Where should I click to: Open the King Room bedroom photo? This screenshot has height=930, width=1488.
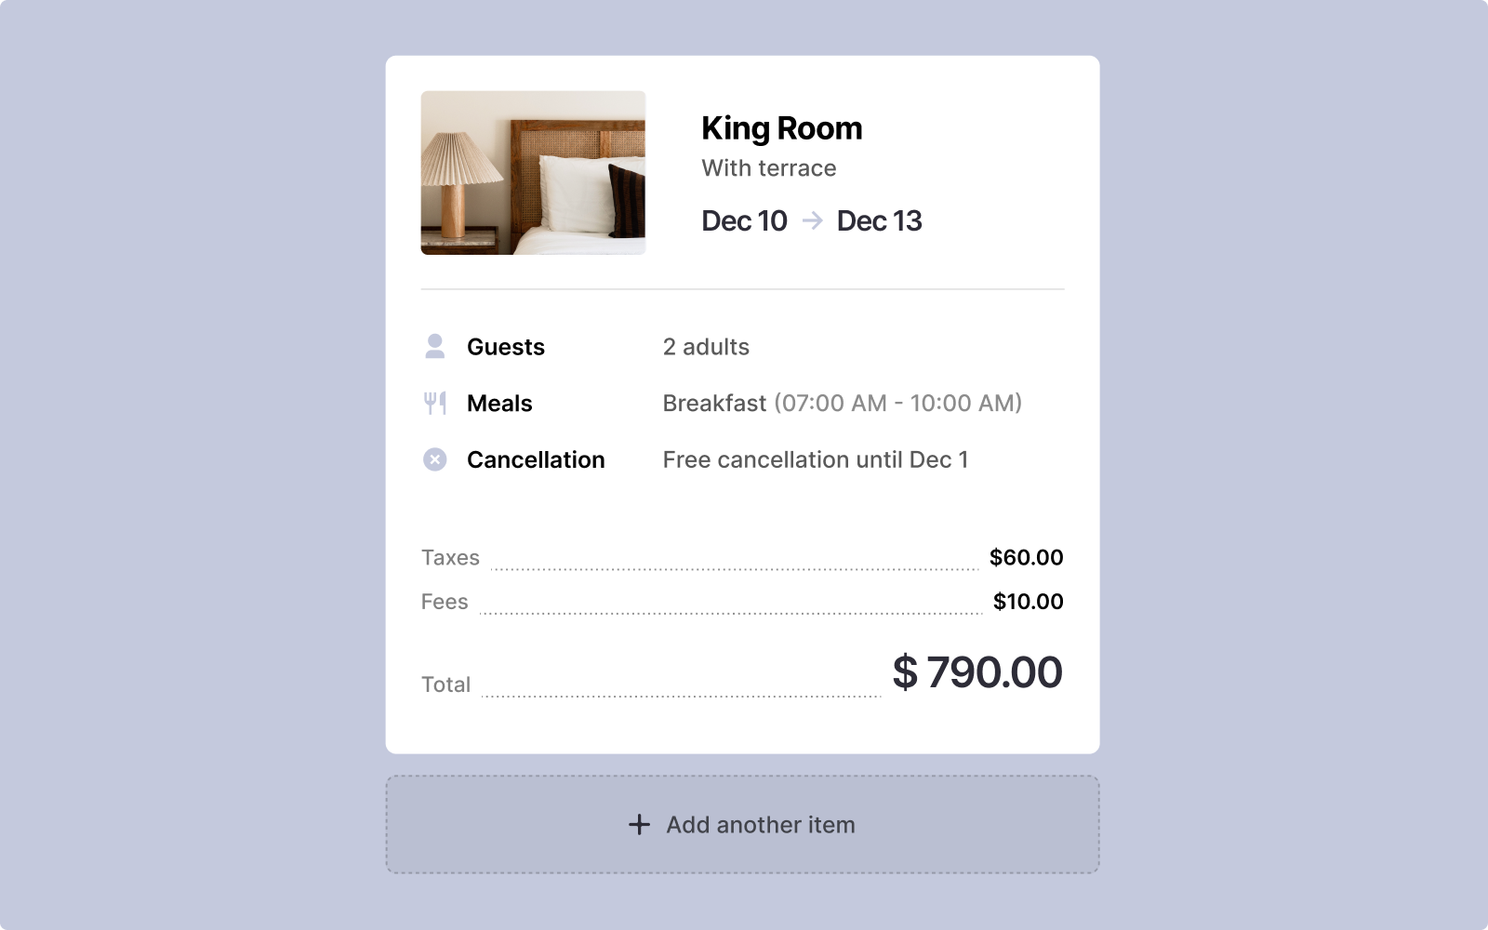pyautogui.click(x=533, y=173)
